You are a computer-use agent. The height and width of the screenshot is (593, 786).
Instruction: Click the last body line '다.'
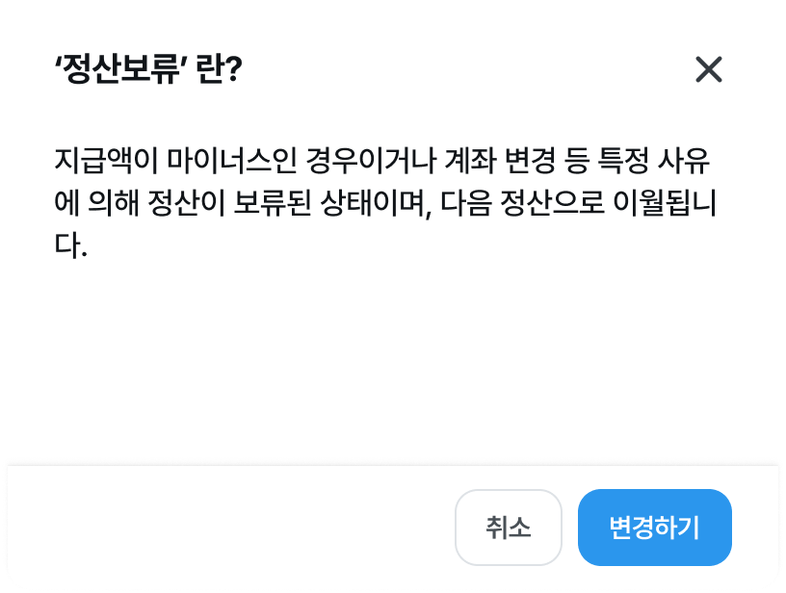tap(71, 247)
